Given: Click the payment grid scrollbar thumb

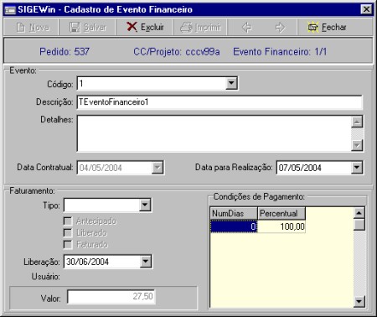Looking at the screenshot, I should pyautogui.click(x=359, y=225).
